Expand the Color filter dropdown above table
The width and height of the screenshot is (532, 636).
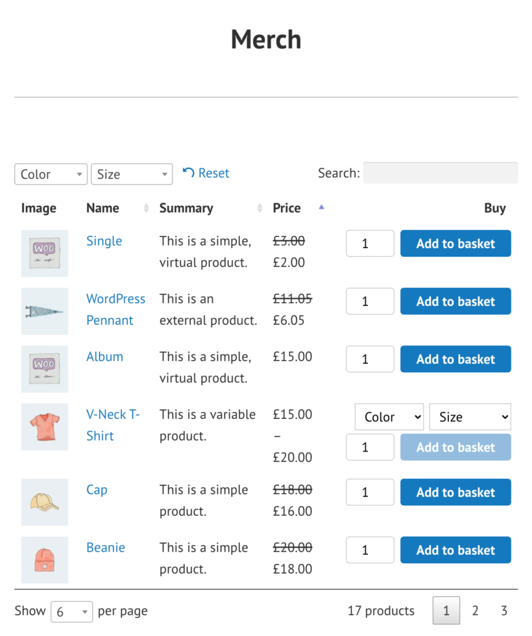tap(51, 174)
